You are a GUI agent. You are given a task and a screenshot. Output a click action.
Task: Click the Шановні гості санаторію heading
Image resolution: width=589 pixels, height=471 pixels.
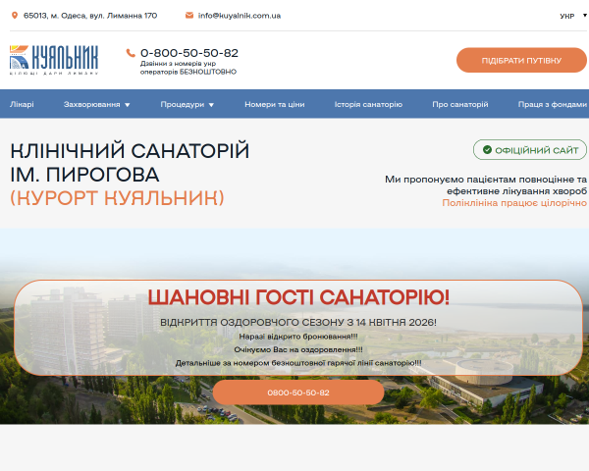(x=298, y=297)
